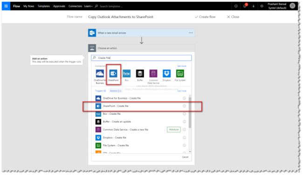Screen dimensions: 303x175
Task: Show info for SharePoint - Create file
Action: tap(184, 106)
